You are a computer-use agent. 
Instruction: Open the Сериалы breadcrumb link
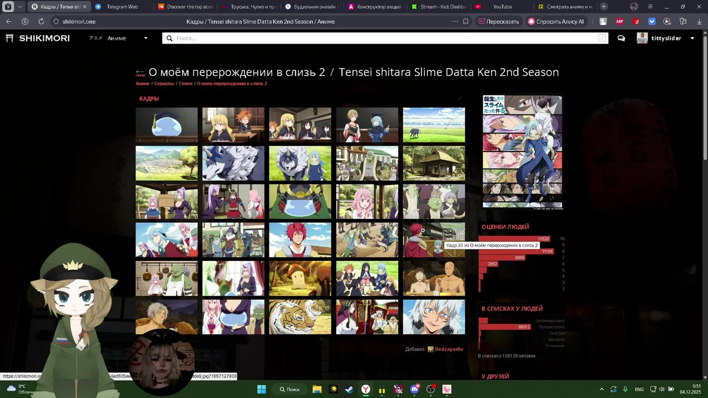click(x=164, y=83)
